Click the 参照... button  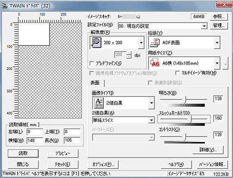219,17
